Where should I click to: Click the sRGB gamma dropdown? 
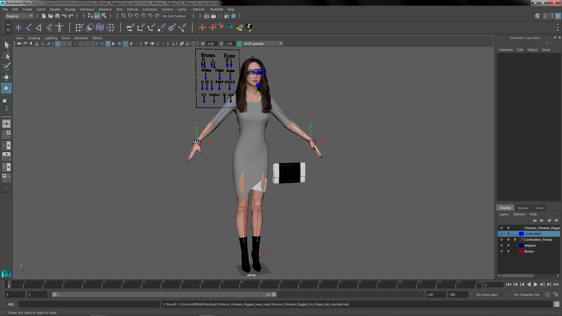pyautogui.click(x=261, y=44)
